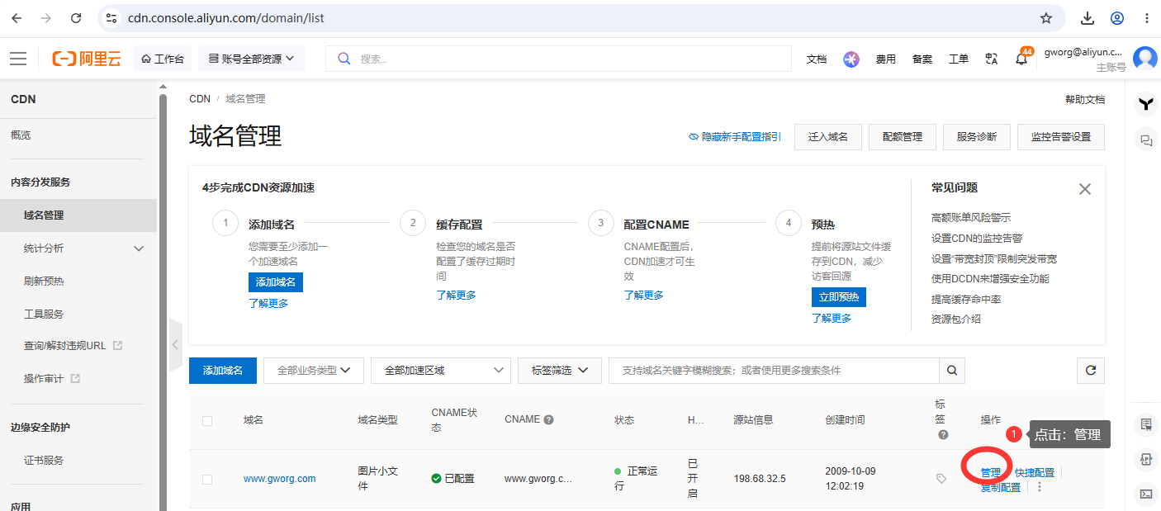This screenshot has height=511, width=1161.
Task: Click 了解更多 under 缓存配置 step
Action: 456,296
